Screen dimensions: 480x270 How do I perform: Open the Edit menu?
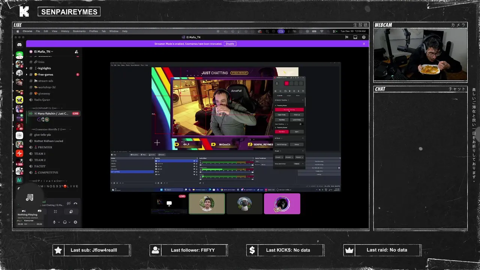[x=46, y=31]
